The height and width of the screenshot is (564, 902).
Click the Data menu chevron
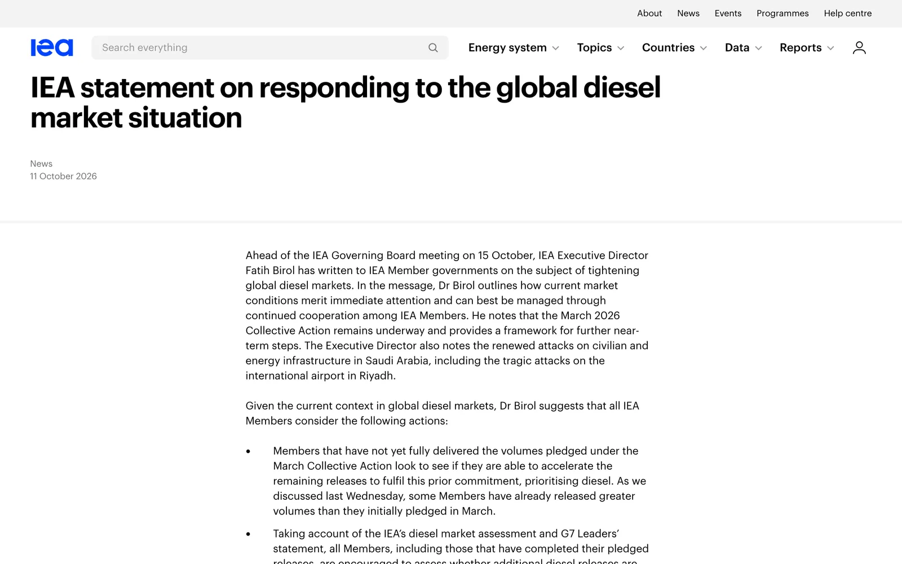pyautogui.click(x=758, y=49)
